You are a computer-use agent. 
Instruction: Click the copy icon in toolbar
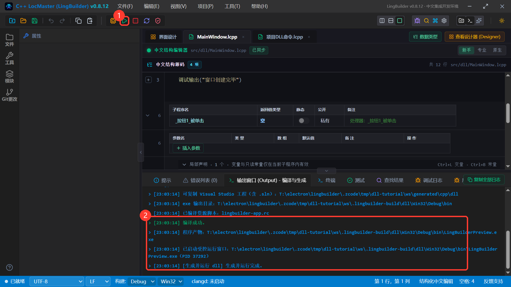[79, 21]
